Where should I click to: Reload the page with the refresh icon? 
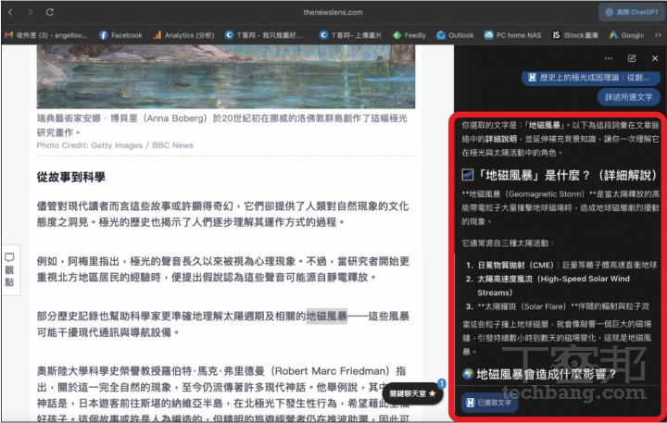point(50,12)
